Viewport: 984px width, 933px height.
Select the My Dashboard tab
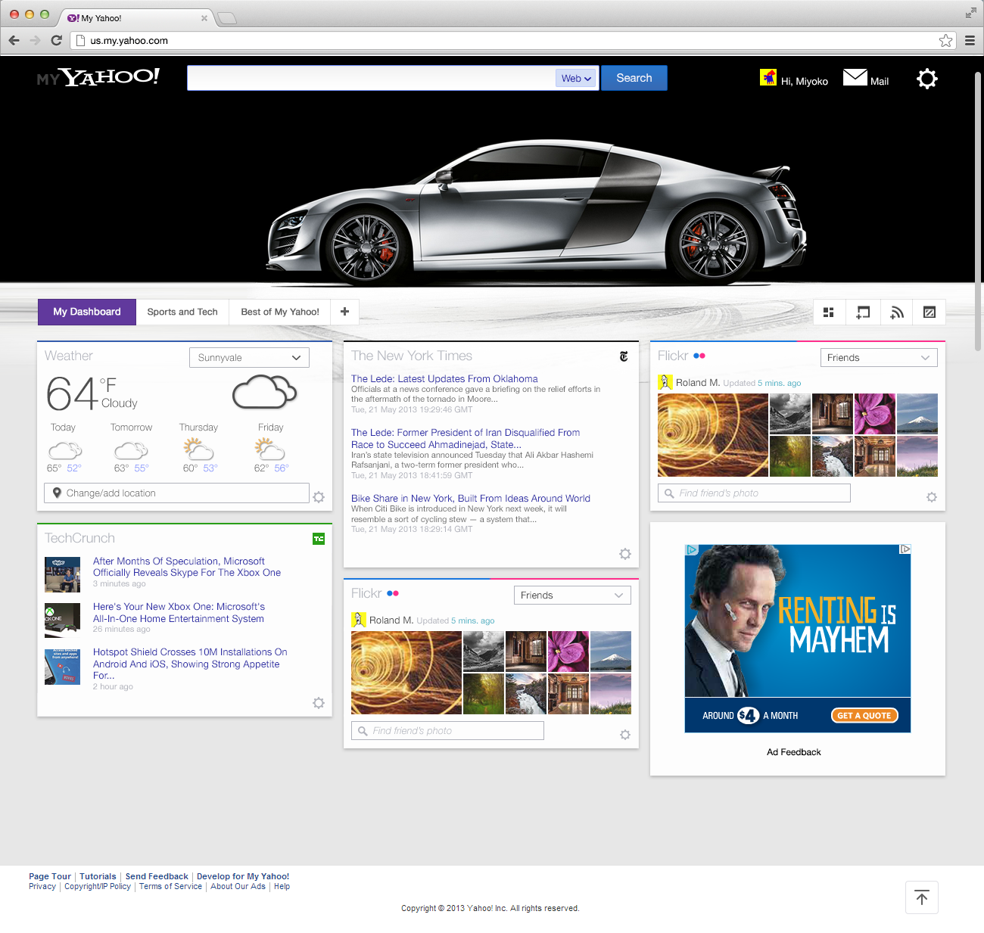[x=87, y=312]
